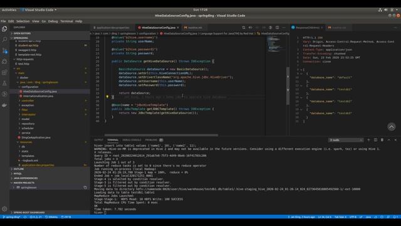Image resolution: width=401 pixels, height=226 pixels.
Task: Close the terminal panel with the X icon
Action: (x=395, y=140)
